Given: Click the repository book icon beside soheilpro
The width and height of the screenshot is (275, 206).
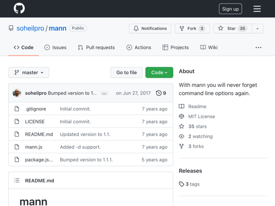Looking at the screenshot, I should coord(11,28).
